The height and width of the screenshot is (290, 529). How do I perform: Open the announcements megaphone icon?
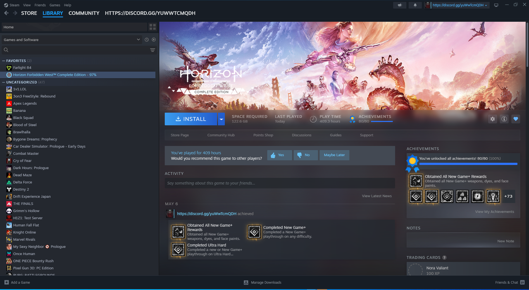[399, 5]
